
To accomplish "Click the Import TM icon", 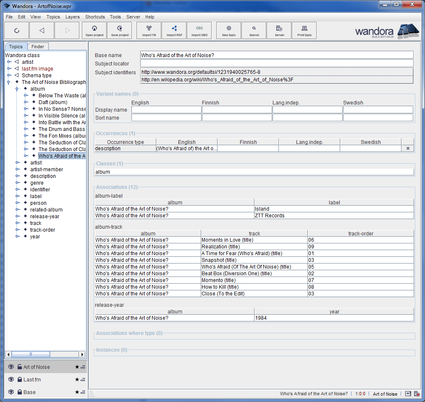I will (149, 30).
